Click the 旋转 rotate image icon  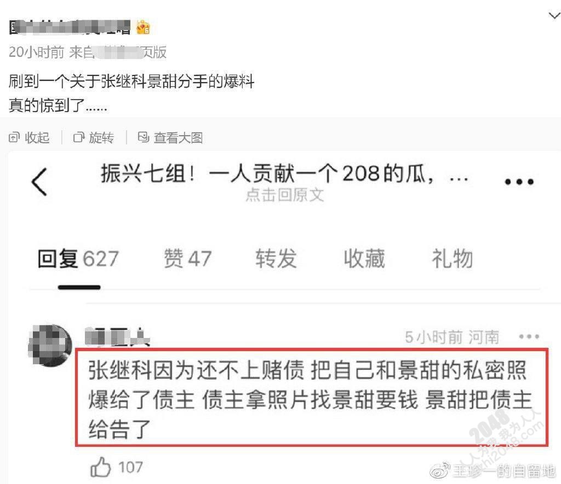point(79,137)
